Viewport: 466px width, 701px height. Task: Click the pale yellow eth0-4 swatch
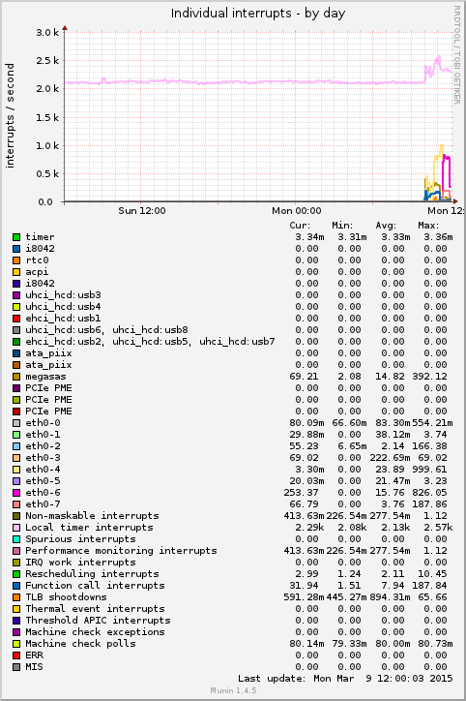[16, 470]
